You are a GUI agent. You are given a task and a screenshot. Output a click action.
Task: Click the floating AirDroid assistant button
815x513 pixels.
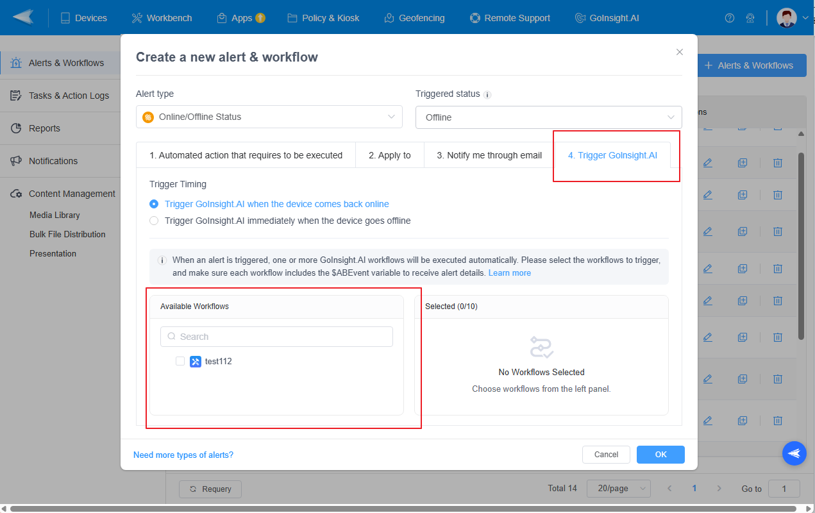[794, 453]
